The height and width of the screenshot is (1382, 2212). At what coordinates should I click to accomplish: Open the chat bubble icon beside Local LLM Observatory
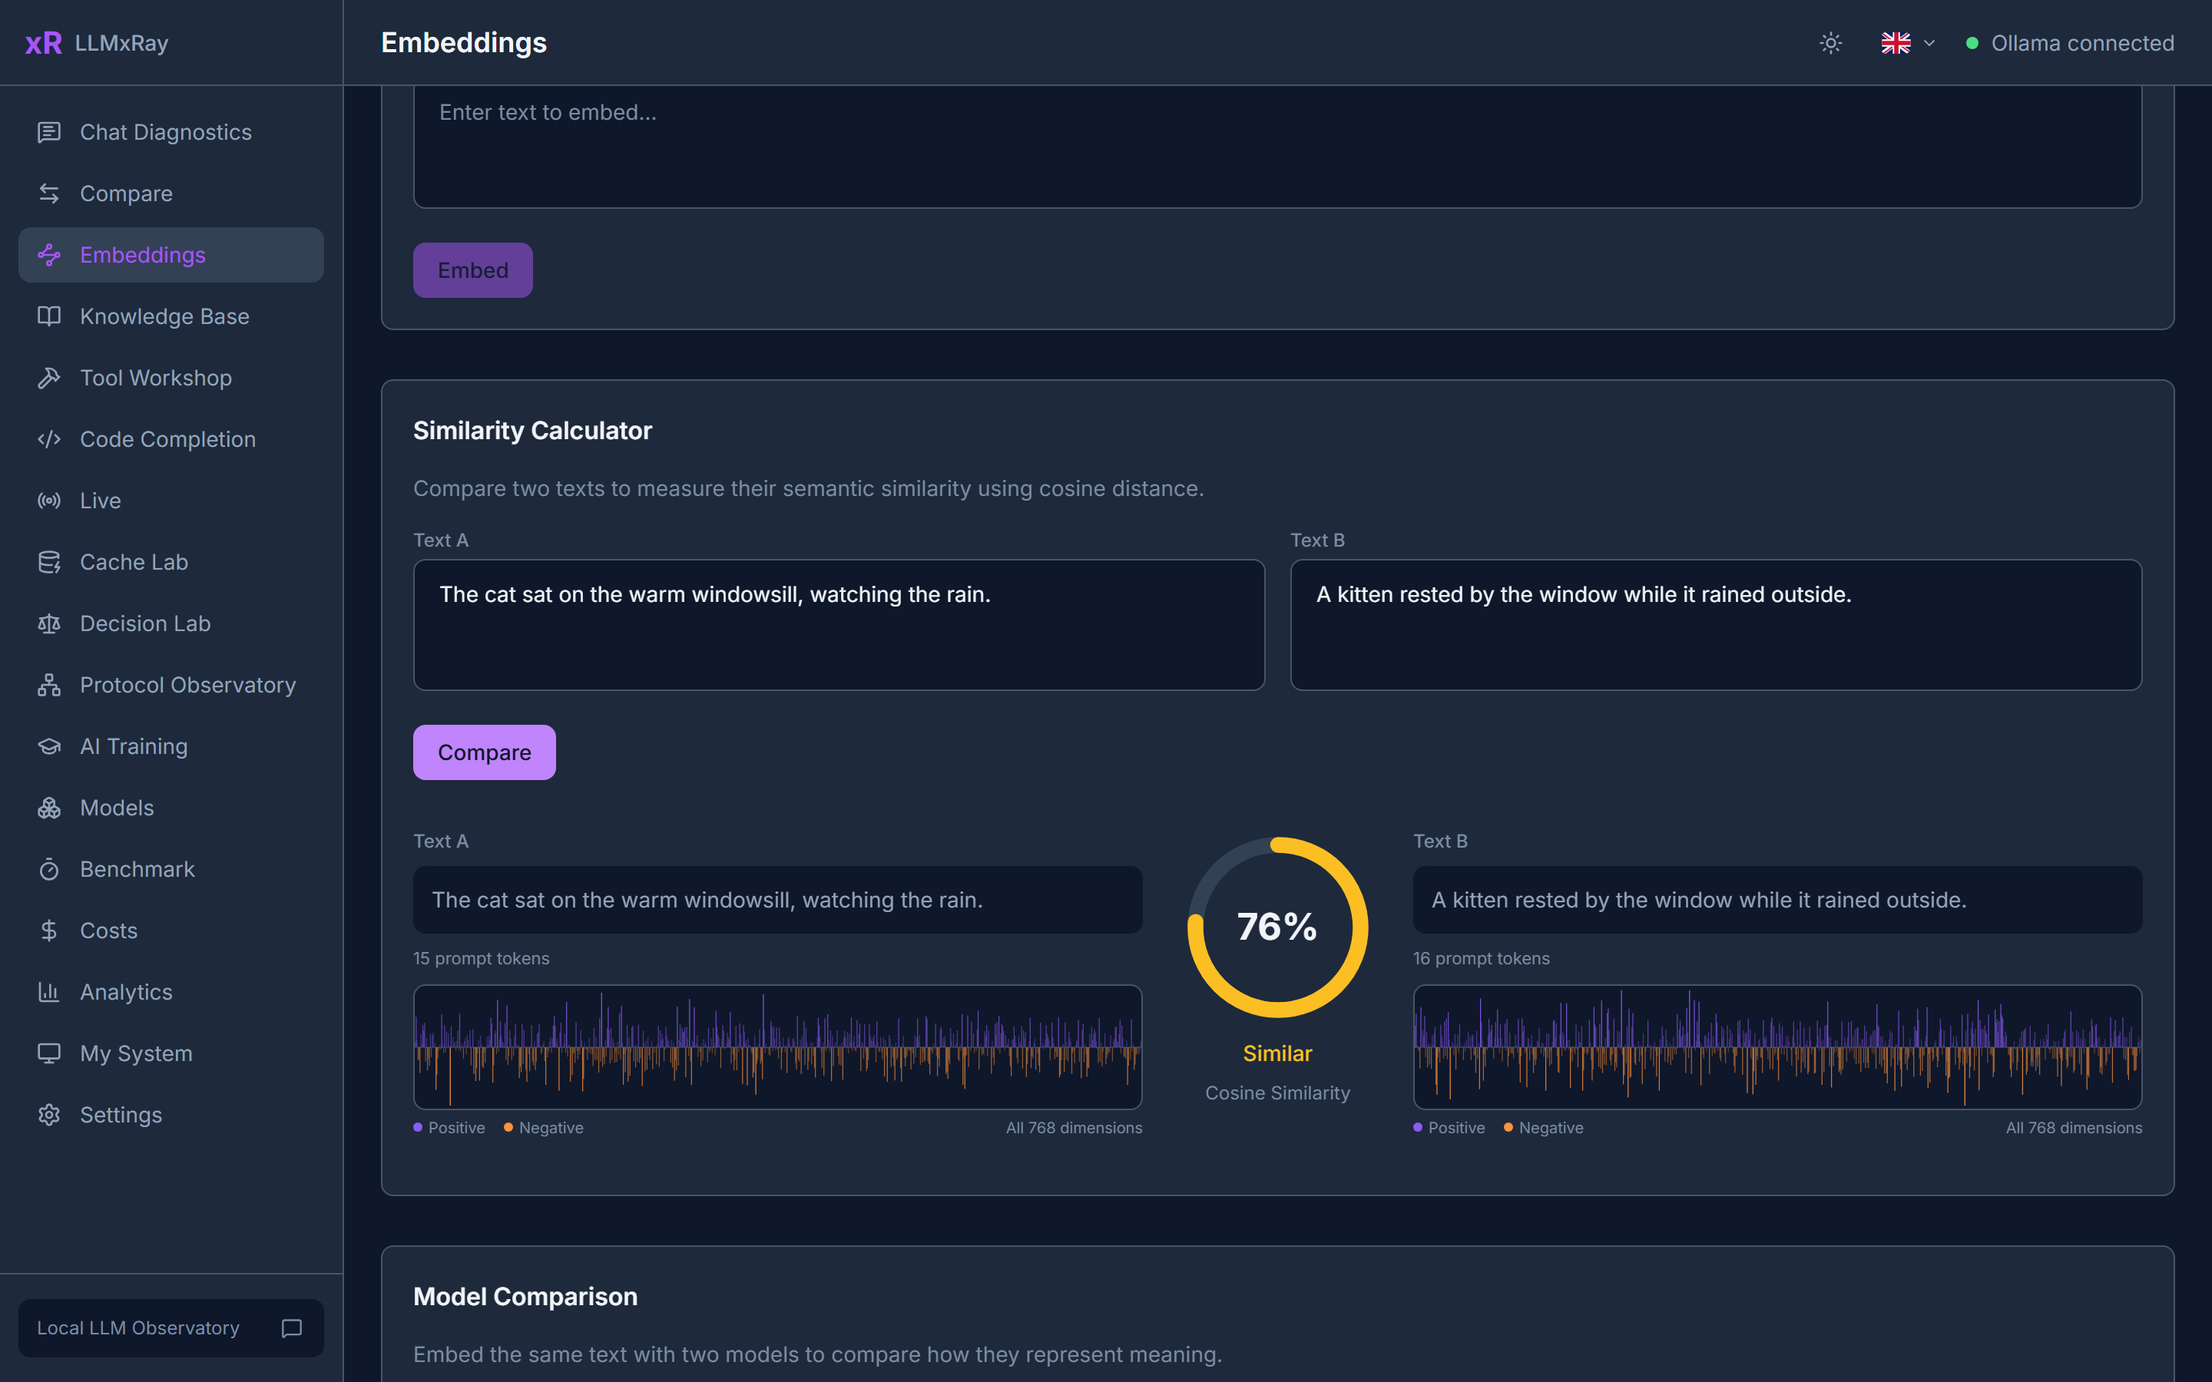[x=292, y=1328]
